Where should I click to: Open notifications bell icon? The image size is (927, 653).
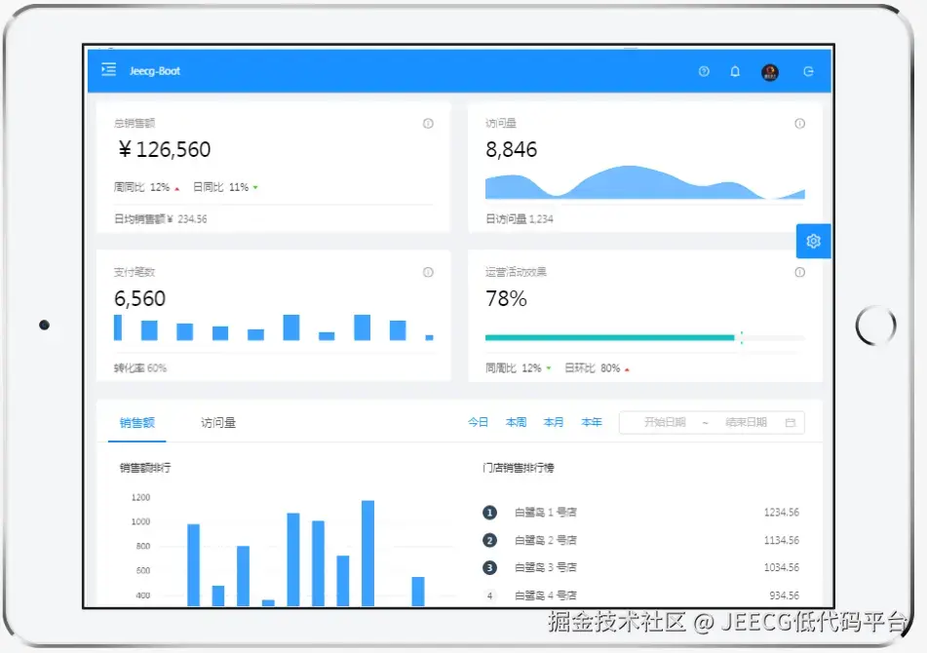(x=735, y=71)
